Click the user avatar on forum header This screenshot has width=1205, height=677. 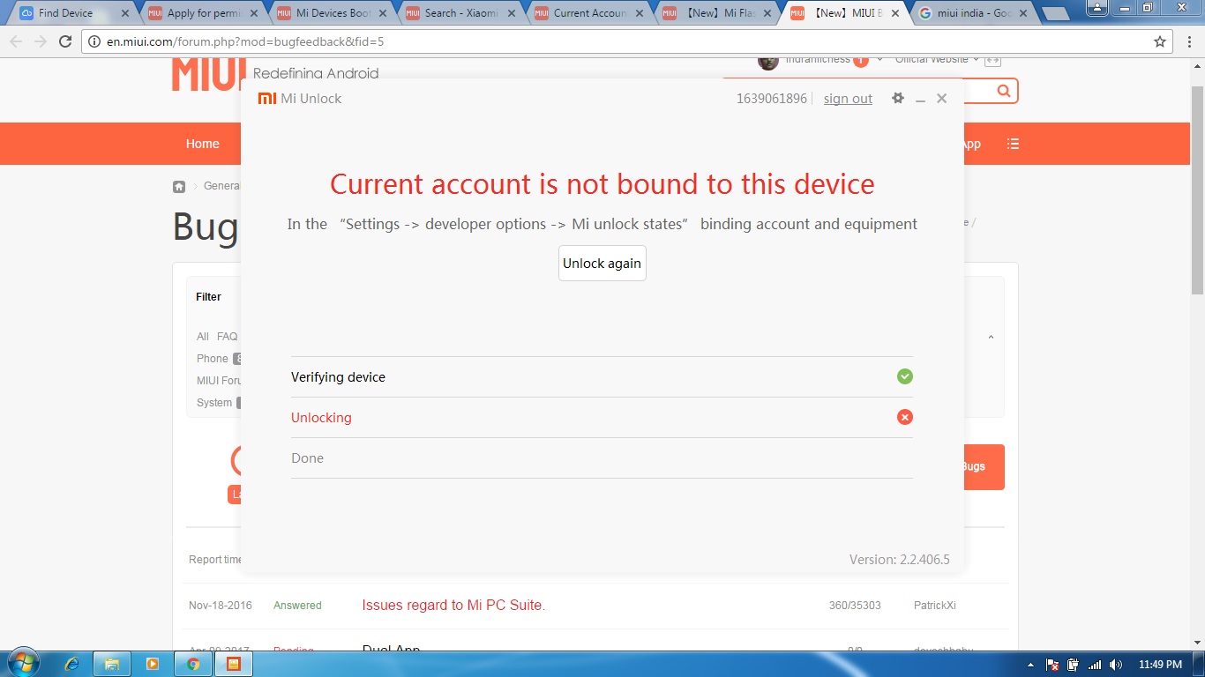point(767,62)
